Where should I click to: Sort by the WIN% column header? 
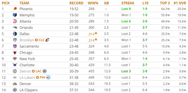(x=93, y=3)
